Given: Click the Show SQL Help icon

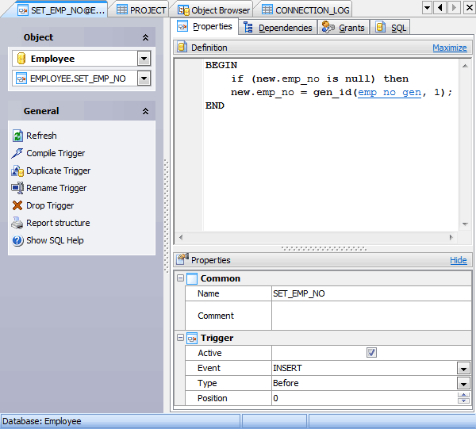Looking at the screenshot, I should coord(18,240).
